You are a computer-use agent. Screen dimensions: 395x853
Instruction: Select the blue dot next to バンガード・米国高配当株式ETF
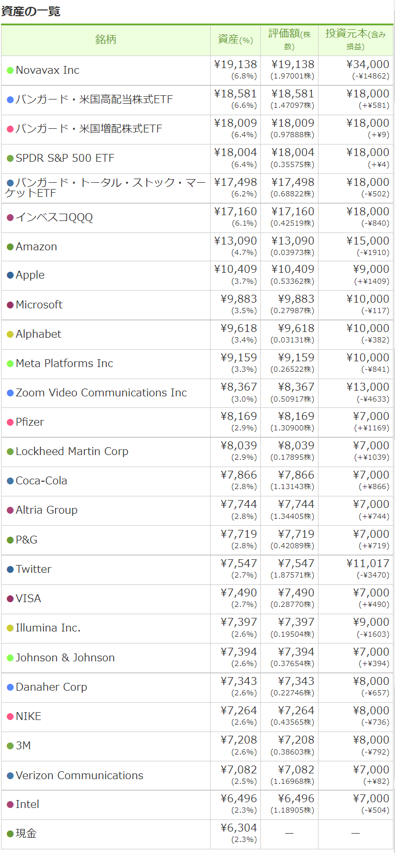point(10,99)
